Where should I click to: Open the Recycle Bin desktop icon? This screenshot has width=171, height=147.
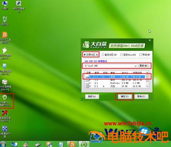click(x=5, y=21)
